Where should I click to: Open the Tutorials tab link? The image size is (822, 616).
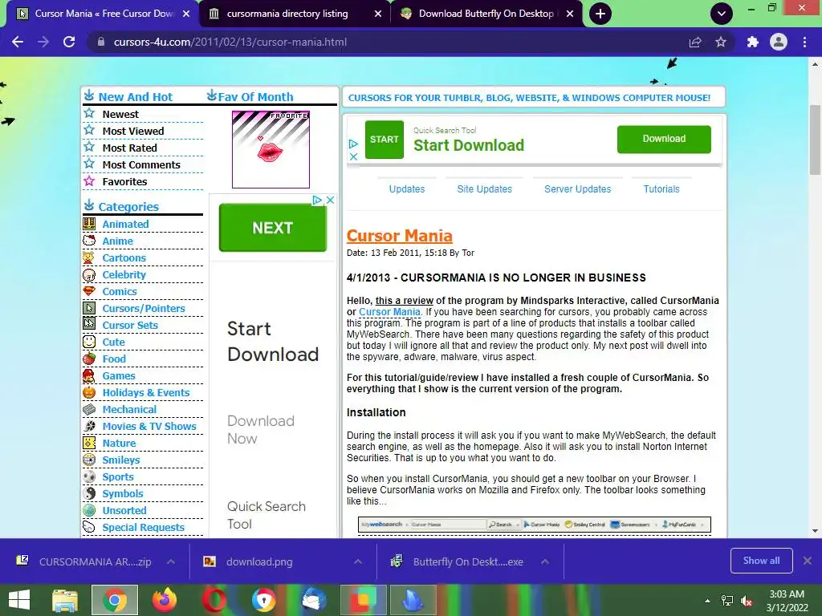661,188
